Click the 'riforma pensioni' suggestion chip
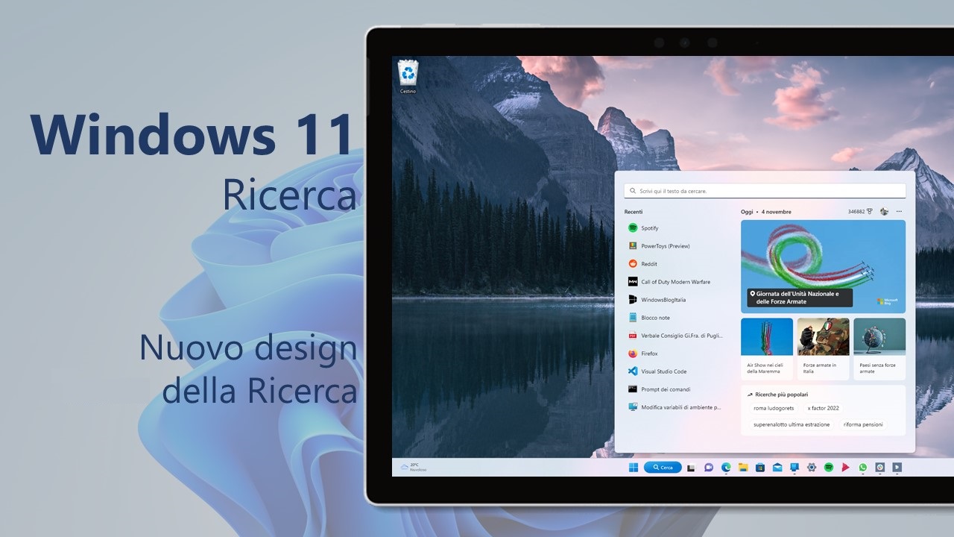This screenshot has height=537, width=954. 863,424
